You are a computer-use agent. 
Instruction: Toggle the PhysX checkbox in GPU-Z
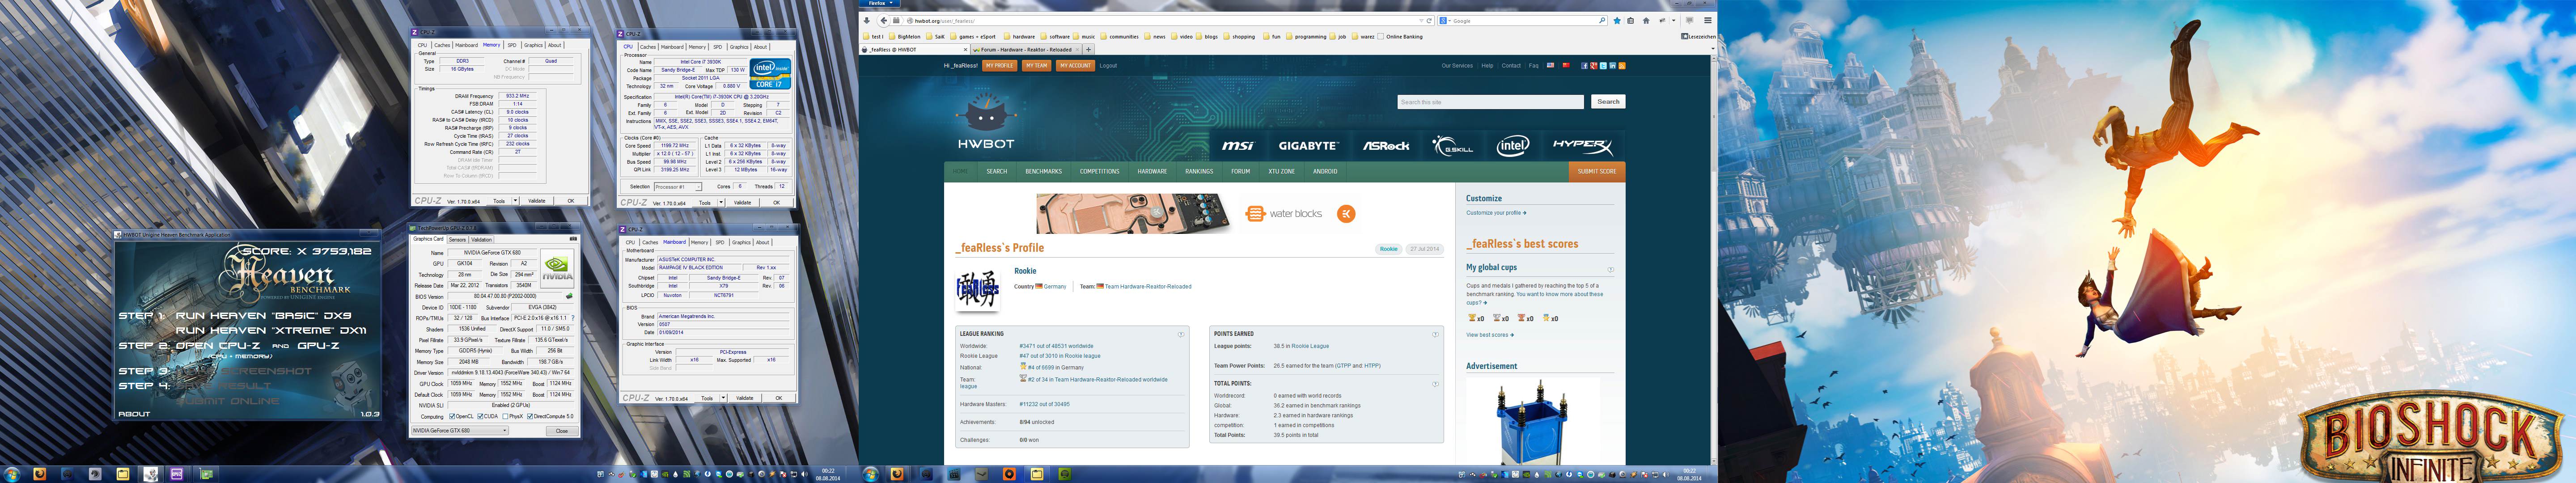pyautogui.click(x=506, y=417)
